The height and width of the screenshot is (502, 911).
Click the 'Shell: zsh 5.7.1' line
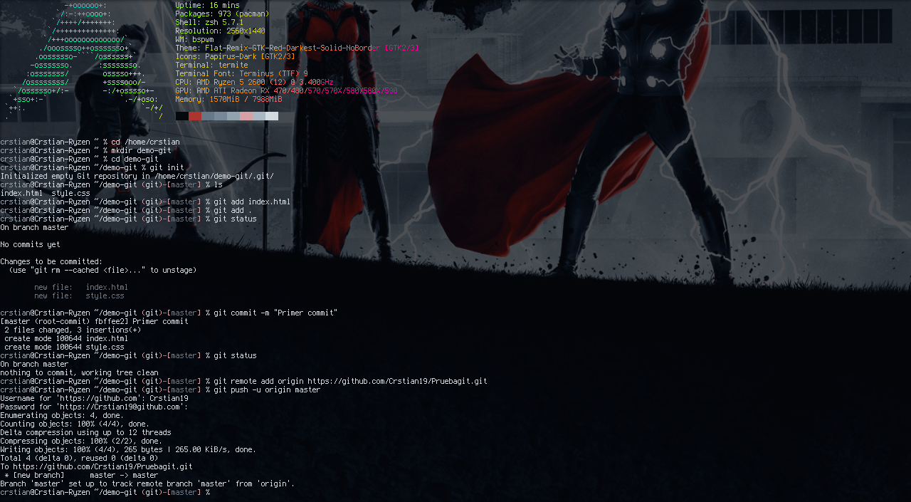click(209, 23)
